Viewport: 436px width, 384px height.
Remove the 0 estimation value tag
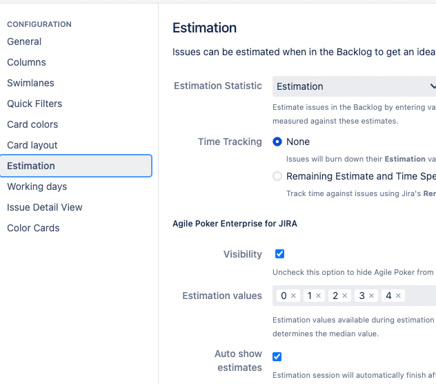click(293, 296)
